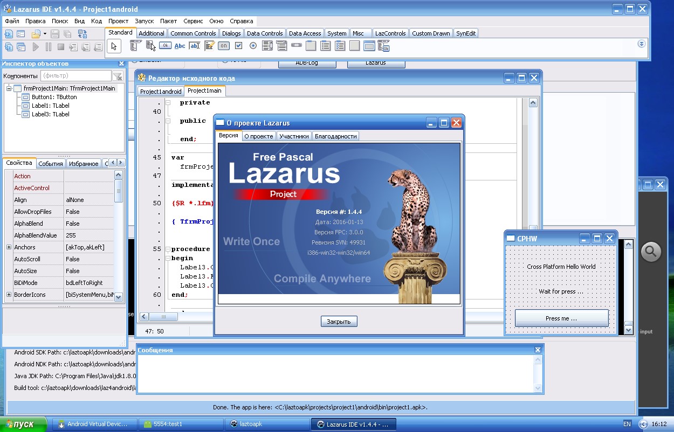Expand the component palette scroll chevron
Screen dimensions: 674x432
click(x=642, y=44)
